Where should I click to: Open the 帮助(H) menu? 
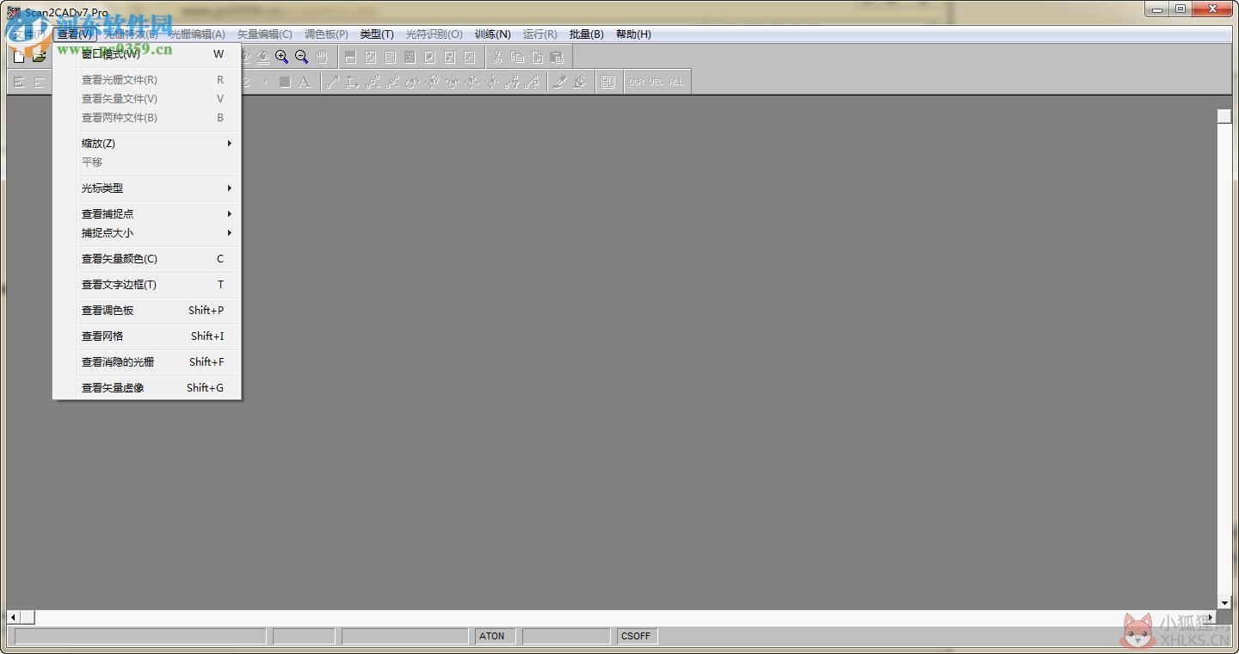click(x=633, y=34)
